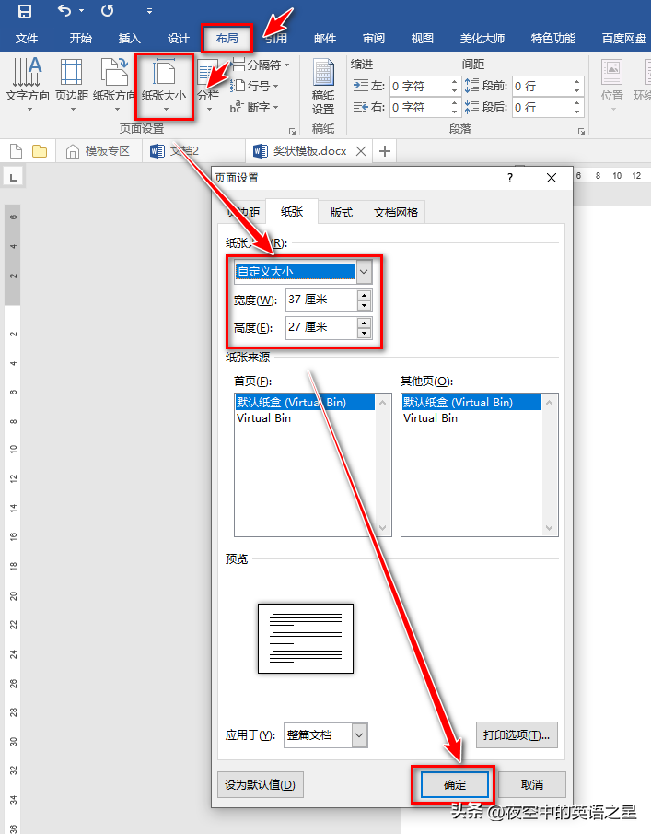651x834 pixels.
Task: Click the 页面设置 dialog launcher icon
Action: (292, 130)
